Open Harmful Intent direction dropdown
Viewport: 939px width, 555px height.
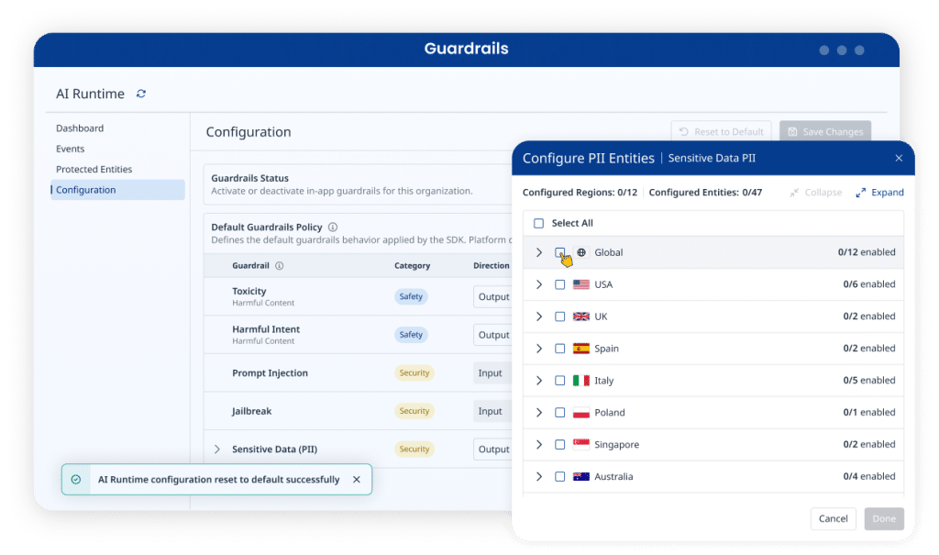(493, 335)
